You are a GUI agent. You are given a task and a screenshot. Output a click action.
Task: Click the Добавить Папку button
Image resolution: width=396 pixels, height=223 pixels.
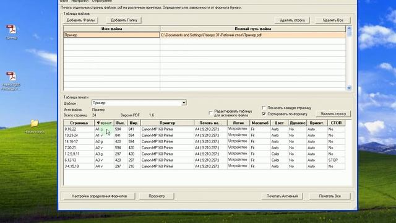(x=124, y=20)
